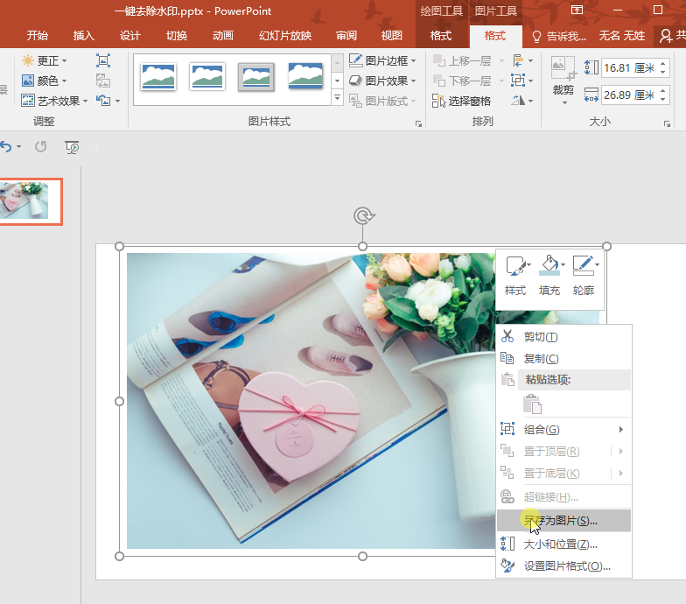The image size is (686, 604).
Task: Open the align objects dropdown icon
Action: 521,60
